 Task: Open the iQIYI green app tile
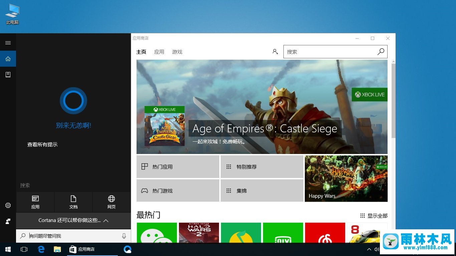[x=283, y=233]
